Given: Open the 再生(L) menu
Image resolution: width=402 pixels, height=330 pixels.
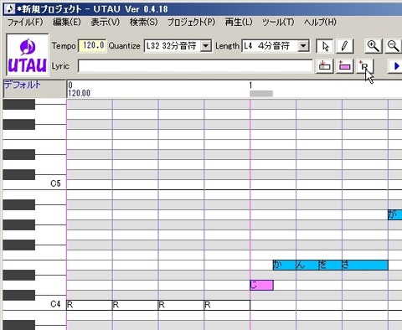Looking at the screenshot, I should click(239, 23).
